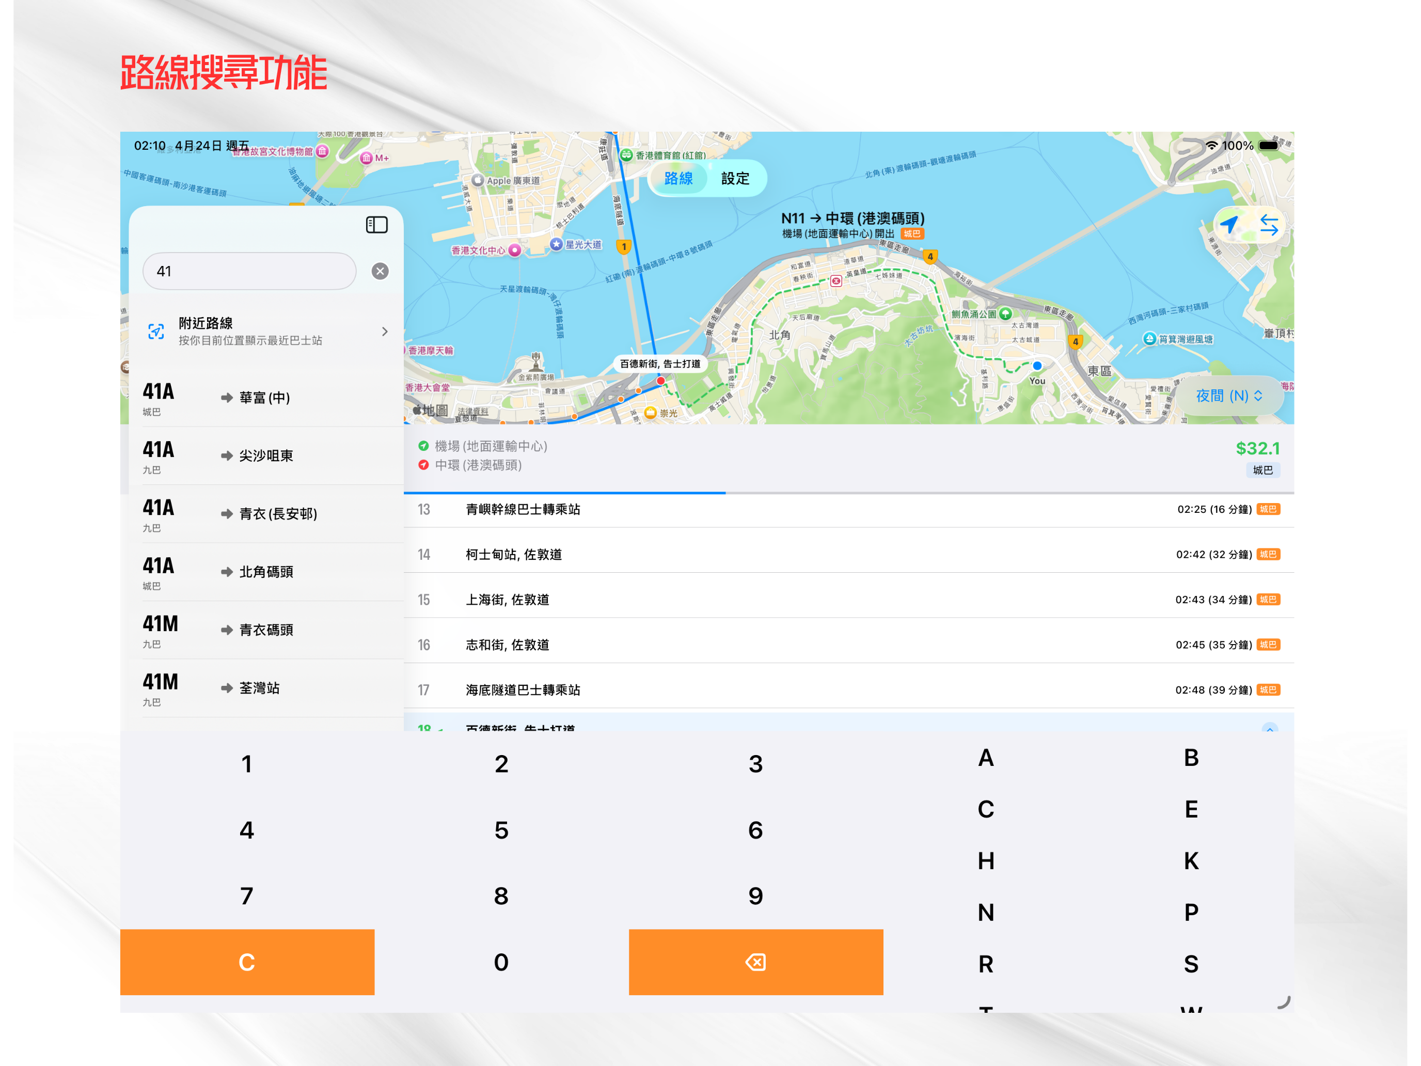Viewport: 1421px width, 1066px height.
Task: Select route 41A to 青衣 (長安邨)
Action: [x=266, y=514]
